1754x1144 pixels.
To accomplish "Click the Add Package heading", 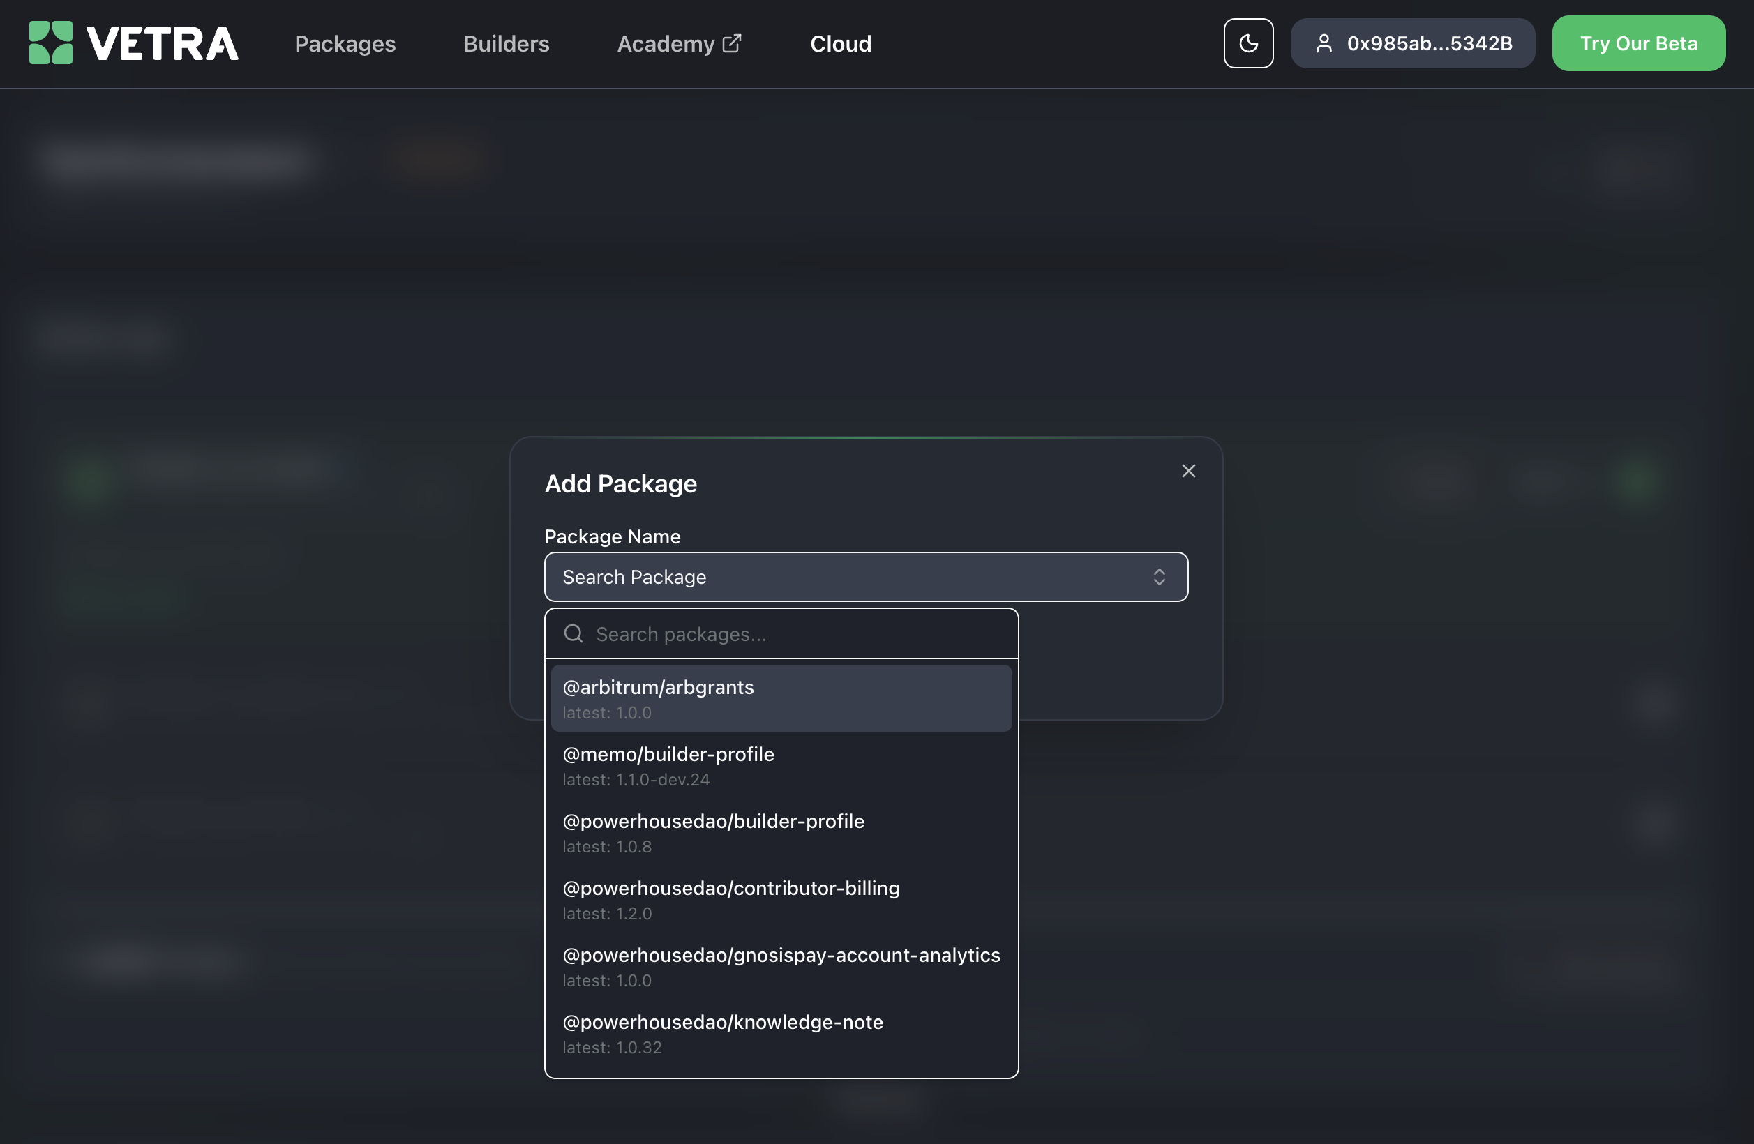I will coord(620,483).
